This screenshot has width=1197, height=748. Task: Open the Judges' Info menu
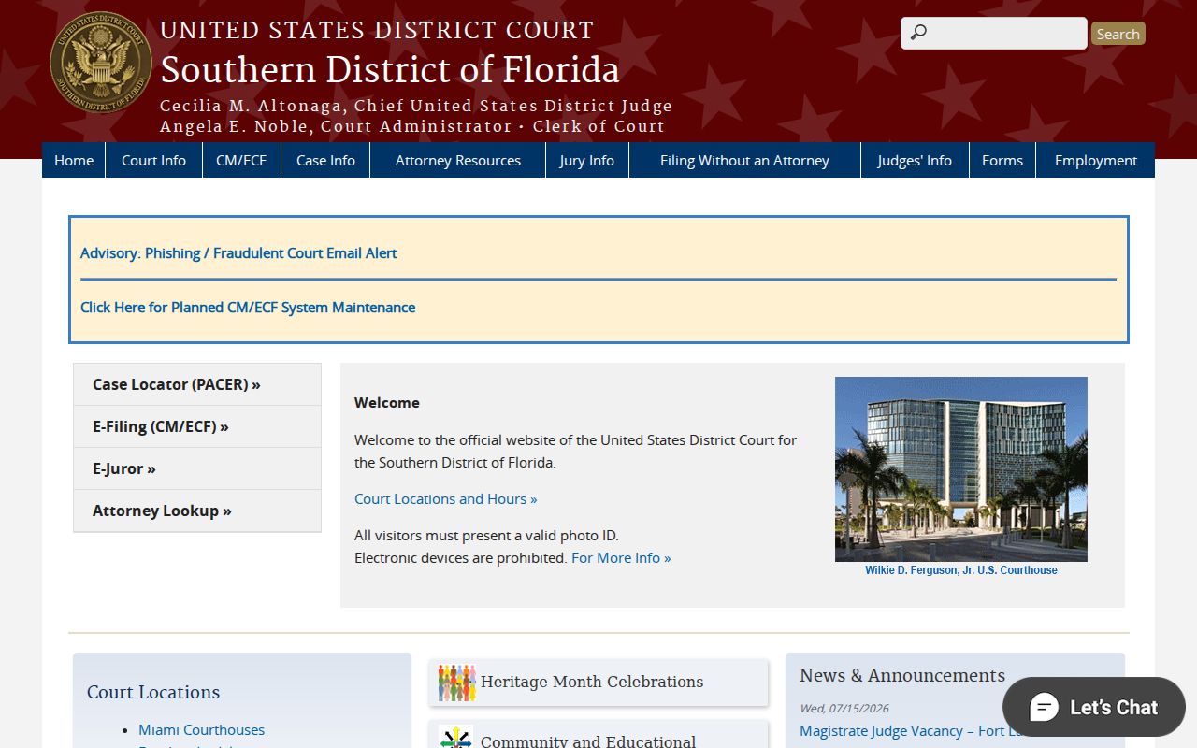[x=915, y=160]
